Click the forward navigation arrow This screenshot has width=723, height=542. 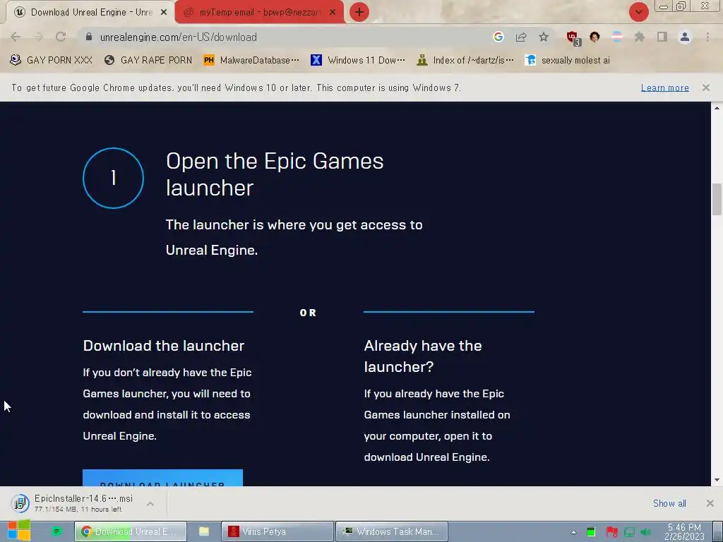click(38, 37)
